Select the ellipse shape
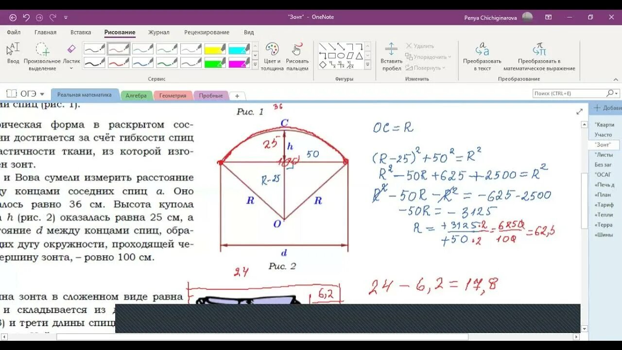 (x=341, y=55)
